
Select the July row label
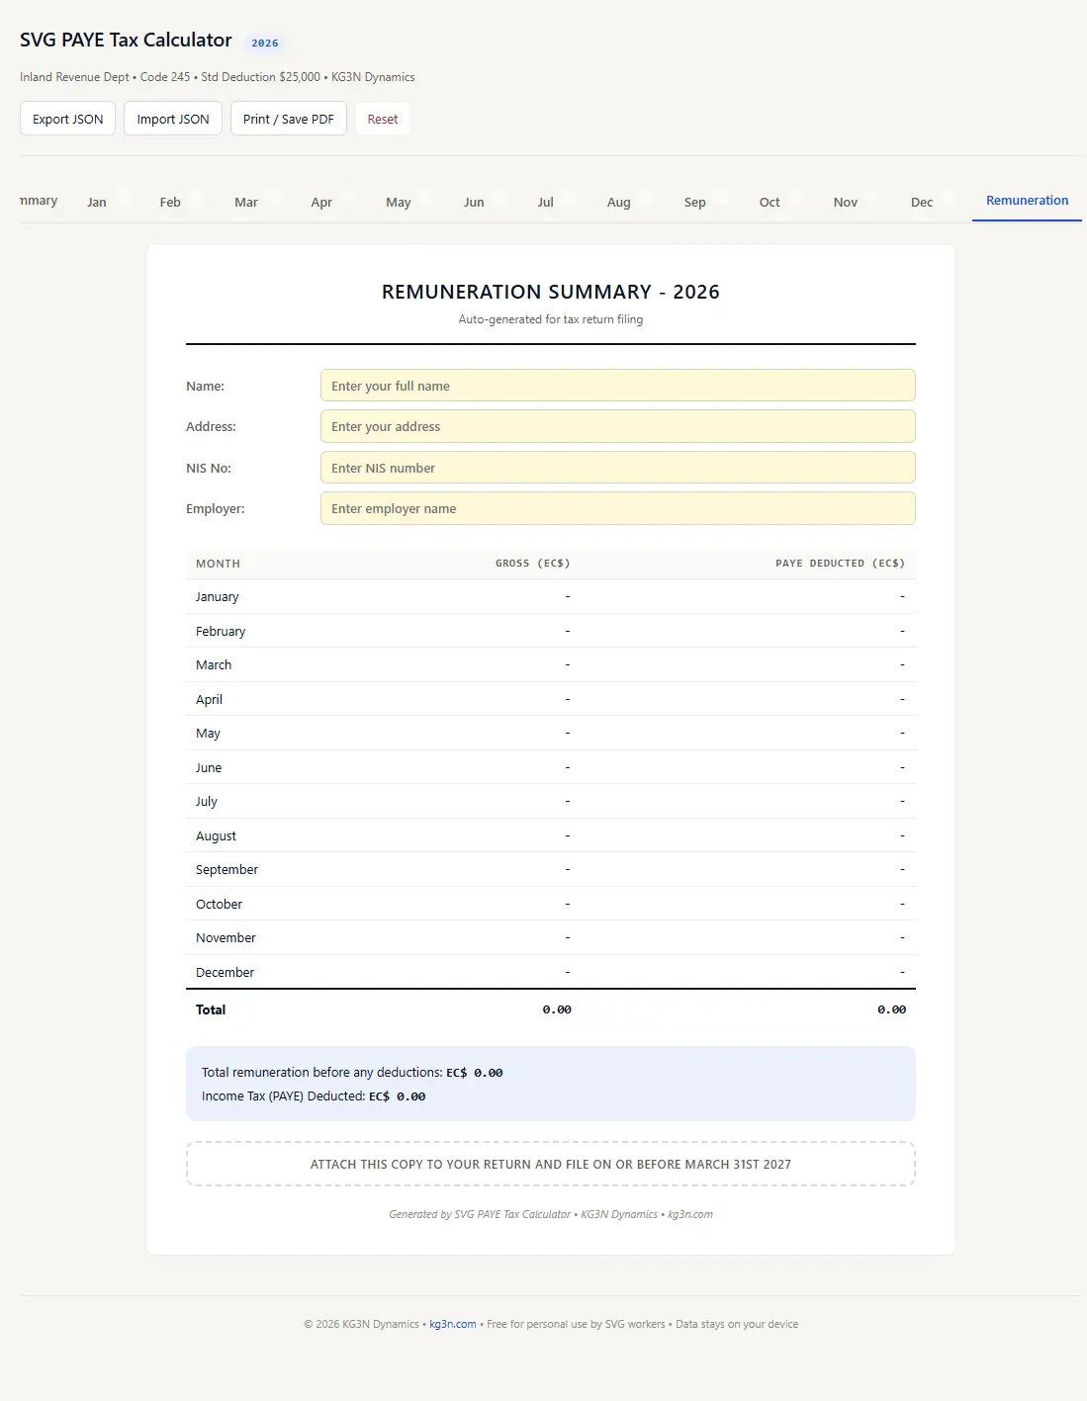[206, 802]
